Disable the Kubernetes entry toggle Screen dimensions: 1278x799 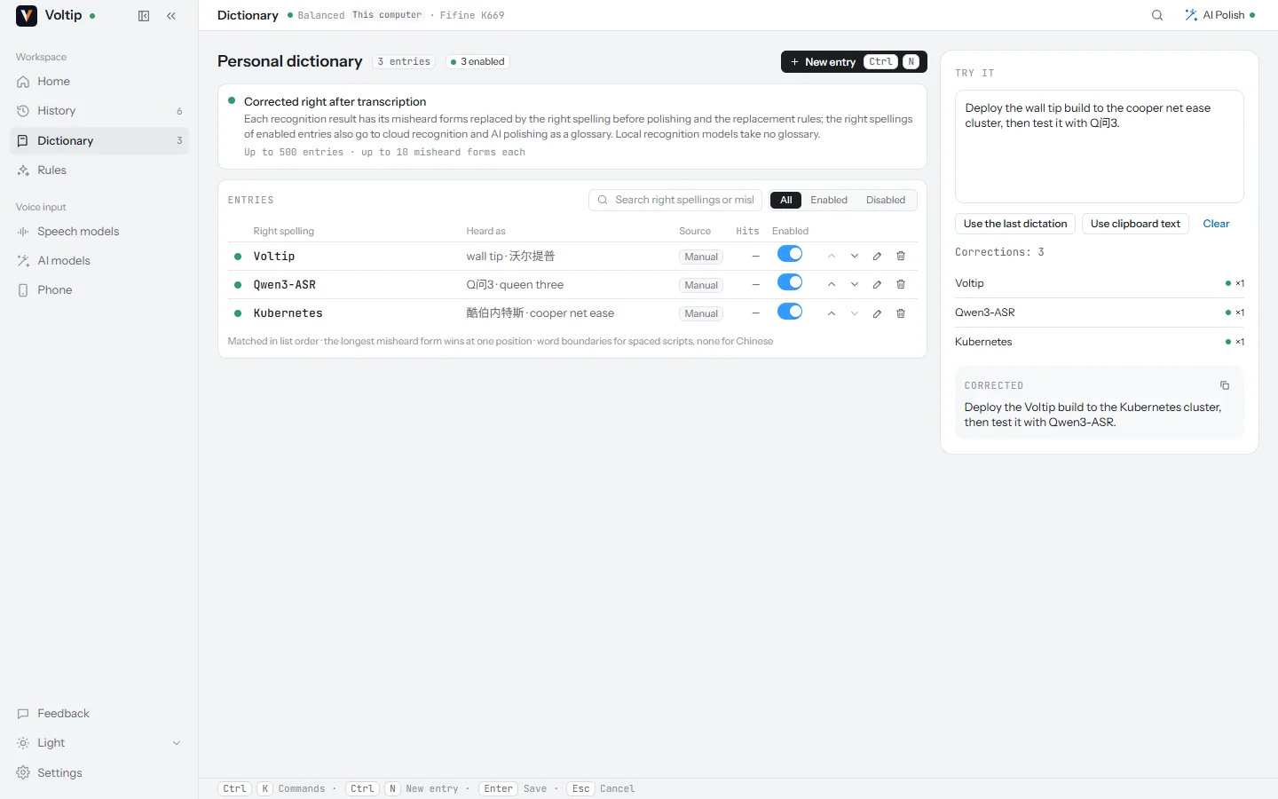pos(790,312)
